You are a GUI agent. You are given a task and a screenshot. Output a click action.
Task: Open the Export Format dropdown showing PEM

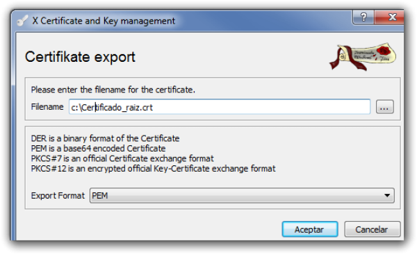tap(242, 195)
